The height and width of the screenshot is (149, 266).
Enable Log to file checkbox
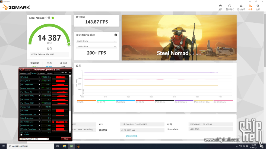[x=21, y=135]
